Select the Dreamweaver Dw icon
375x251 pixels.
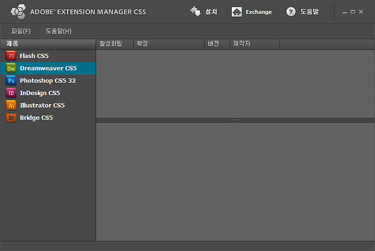coord(11,68)
